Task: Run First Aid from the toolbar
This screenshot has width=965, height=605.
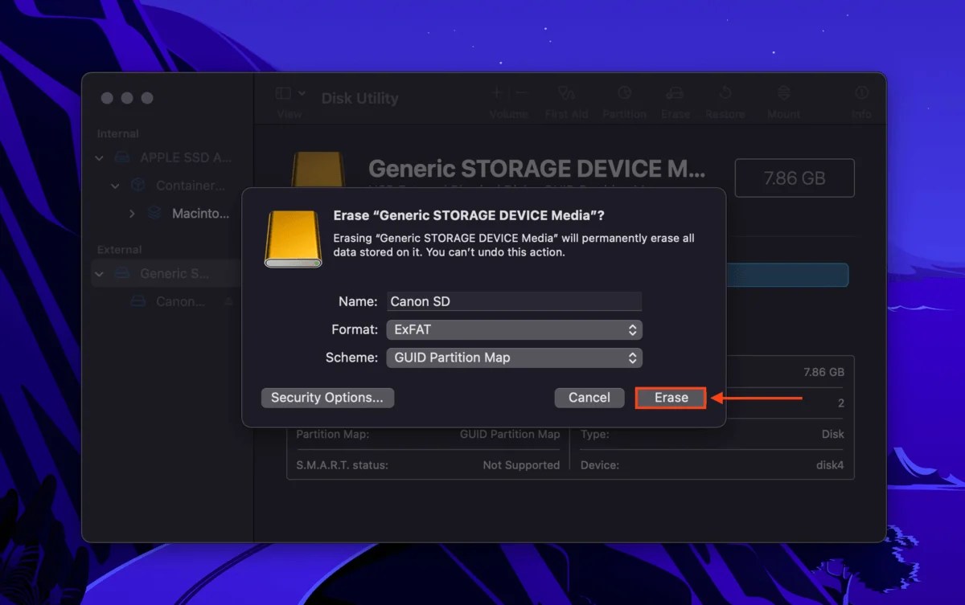Action: coord(566,100)
